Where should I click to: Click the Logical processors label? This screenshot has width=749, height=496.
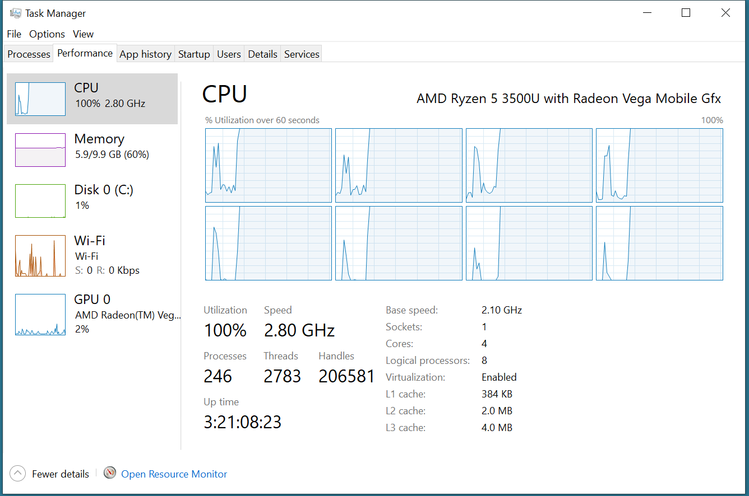pos(428,361)
